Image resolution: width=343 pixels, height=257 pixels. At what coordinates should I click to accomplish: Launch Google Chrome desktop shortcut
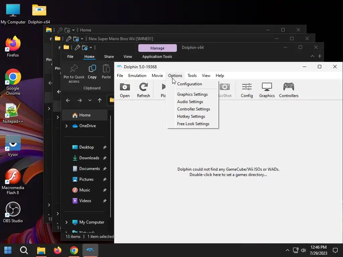tap(13, 82)
